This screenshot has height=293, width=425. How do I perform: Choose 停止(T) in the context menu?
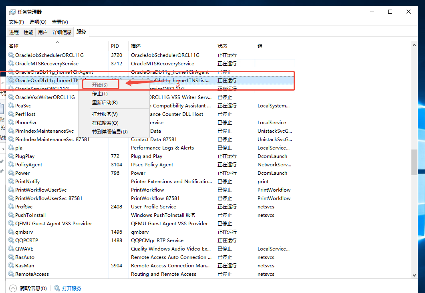coord(100,94)
